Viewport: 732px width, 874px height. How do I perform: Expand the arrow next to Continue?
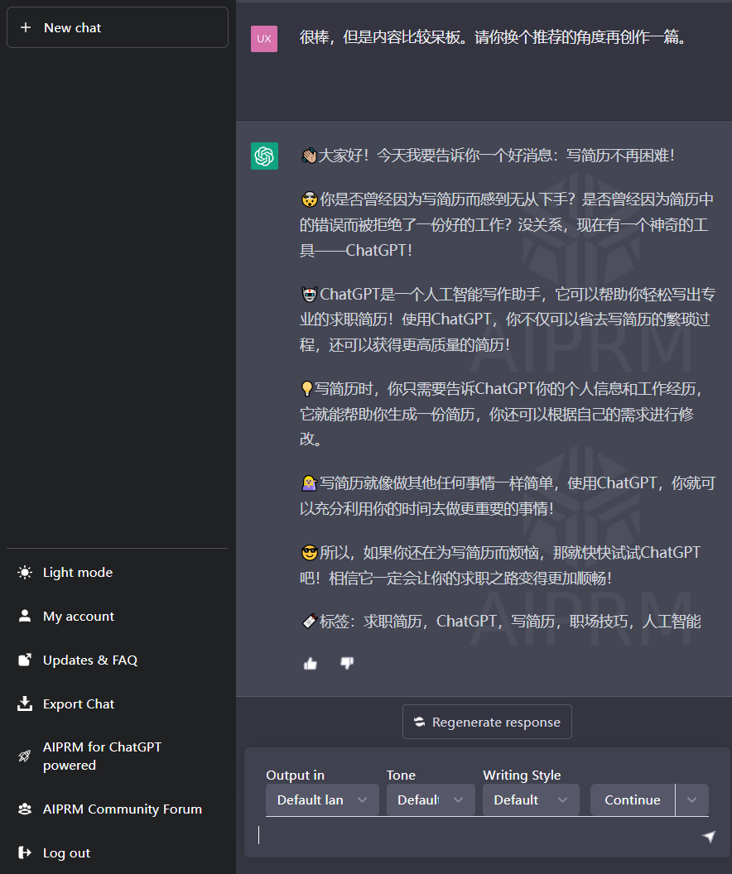[691, 800]
